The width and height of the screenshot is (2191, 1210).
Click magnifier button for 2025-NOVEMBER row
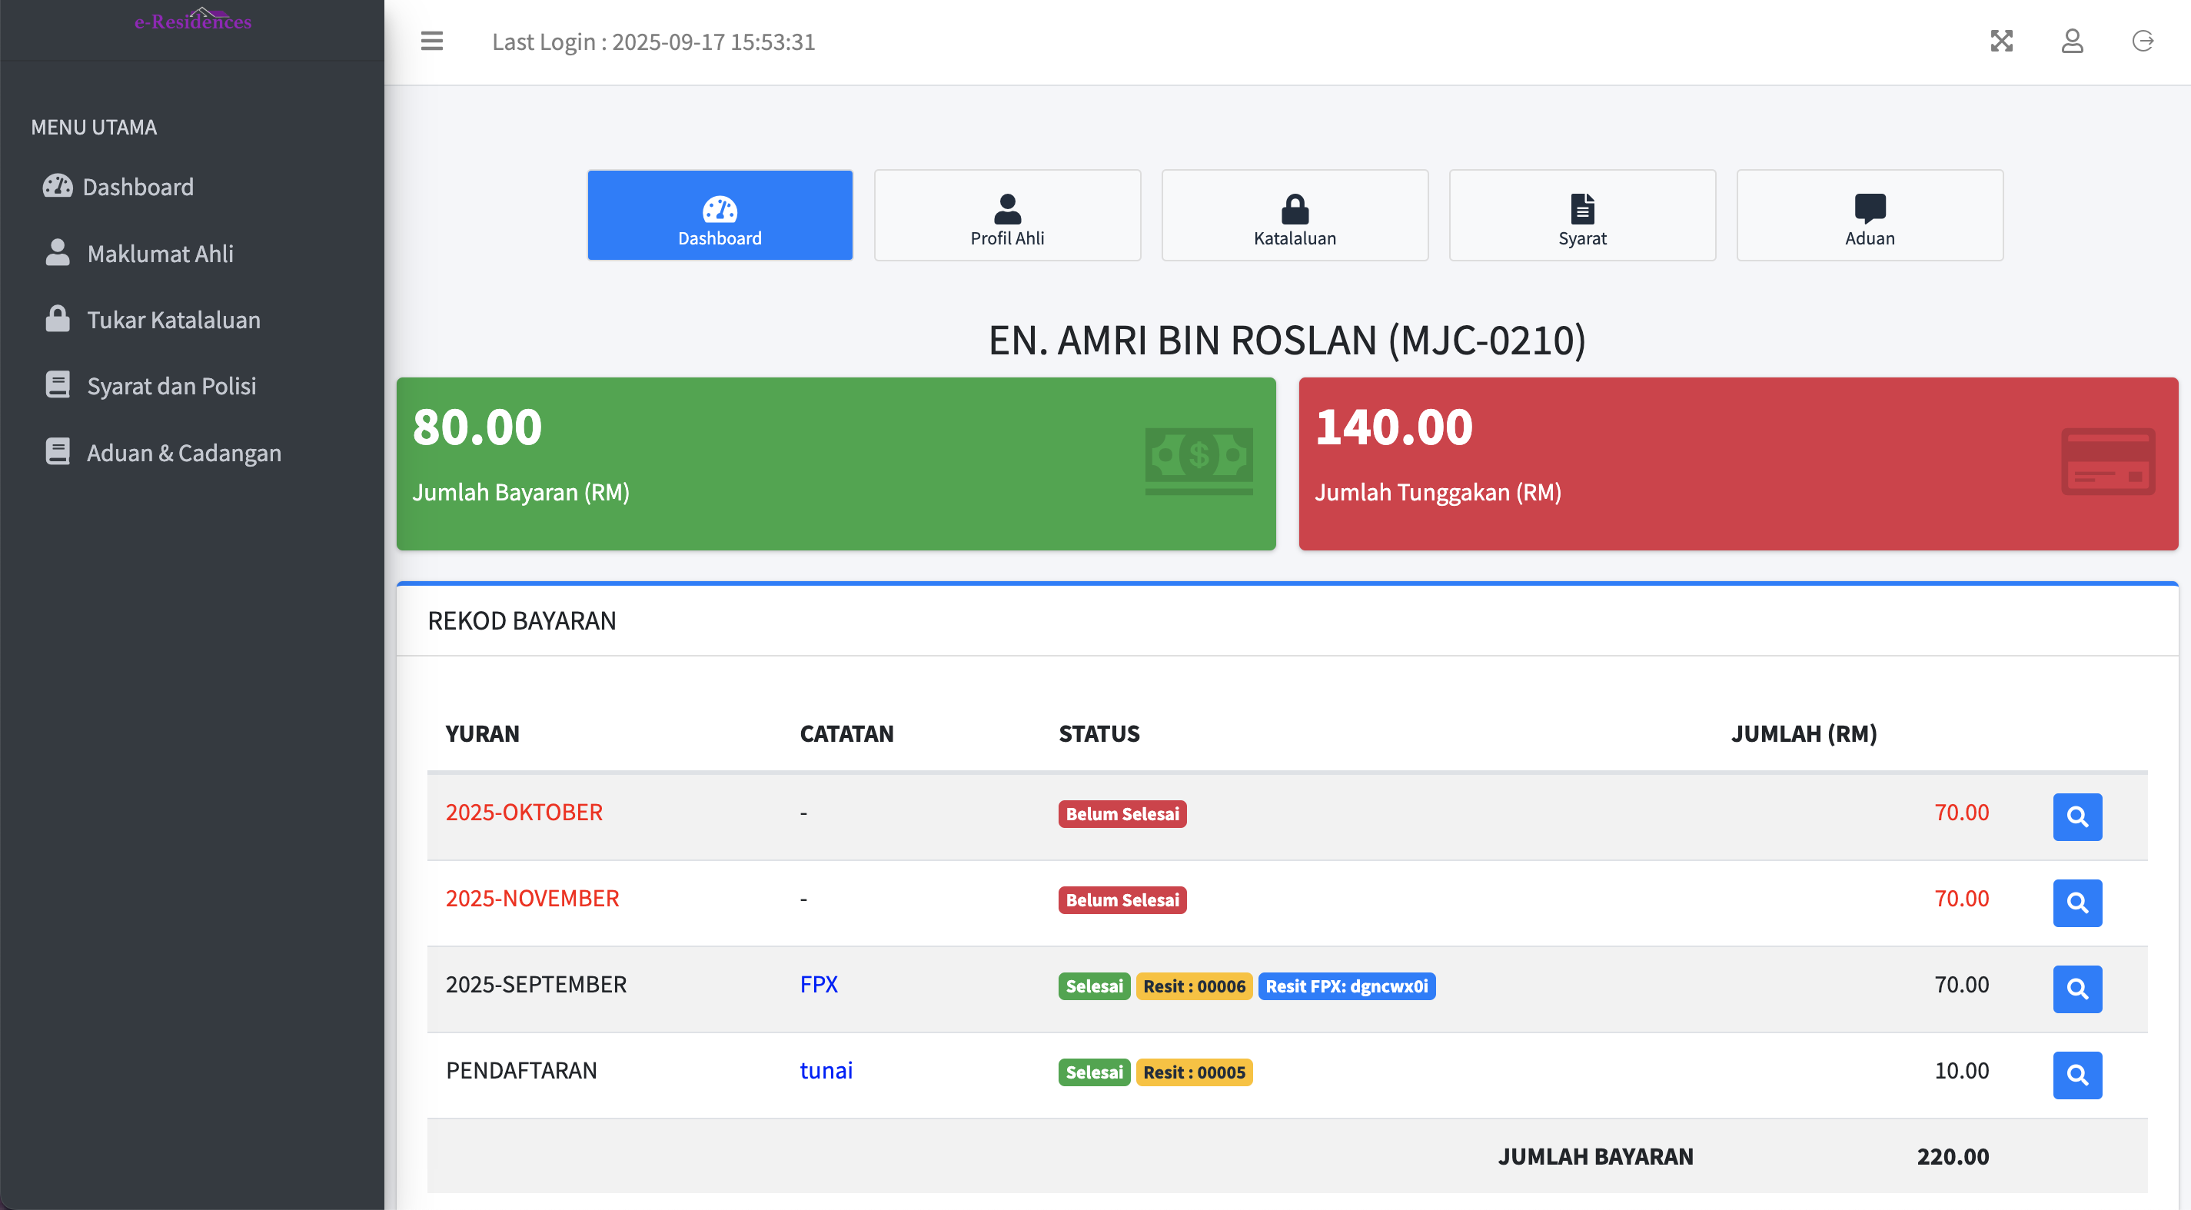(x=2076, y=903)
